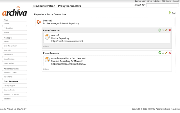Move central proxy connector down
The image size is (180, 113).
point(163,30)
